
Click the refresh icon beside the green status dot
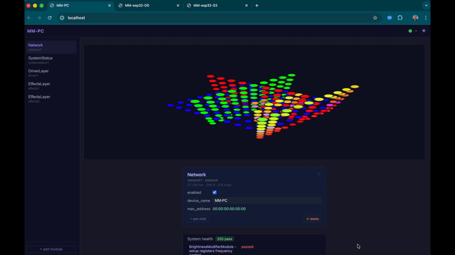416,31
